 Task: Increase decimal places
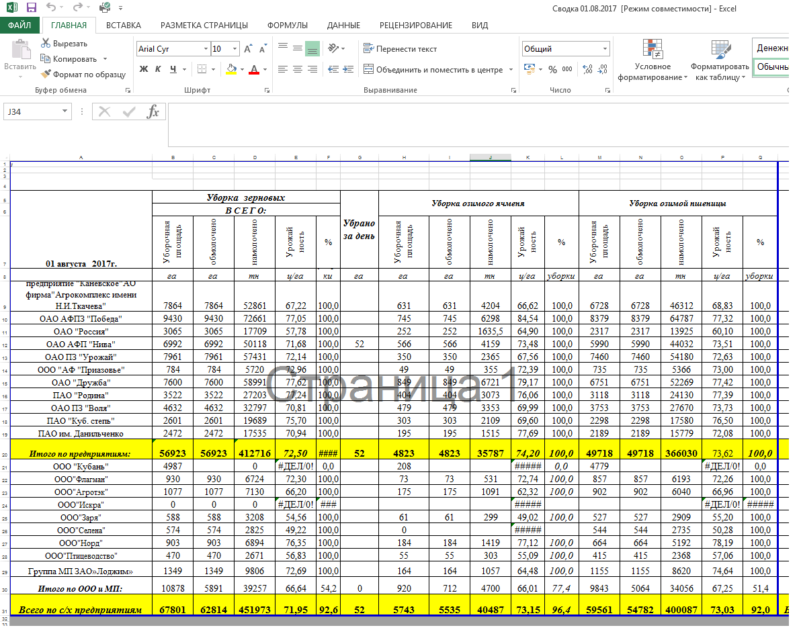587,69
